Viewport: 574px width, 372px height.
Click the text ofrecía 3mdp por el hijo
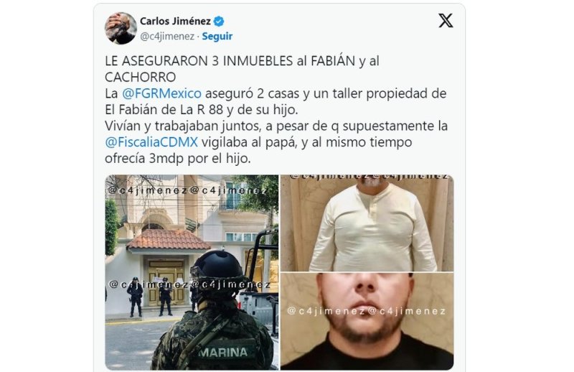178,158
